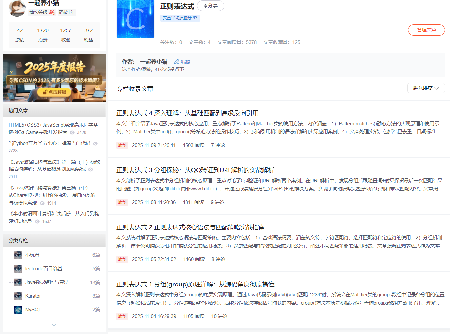Click 点击解锁 in the 2025年度报告 banner
The height and width of the screenshot is (334, 450).
[55, 92]
